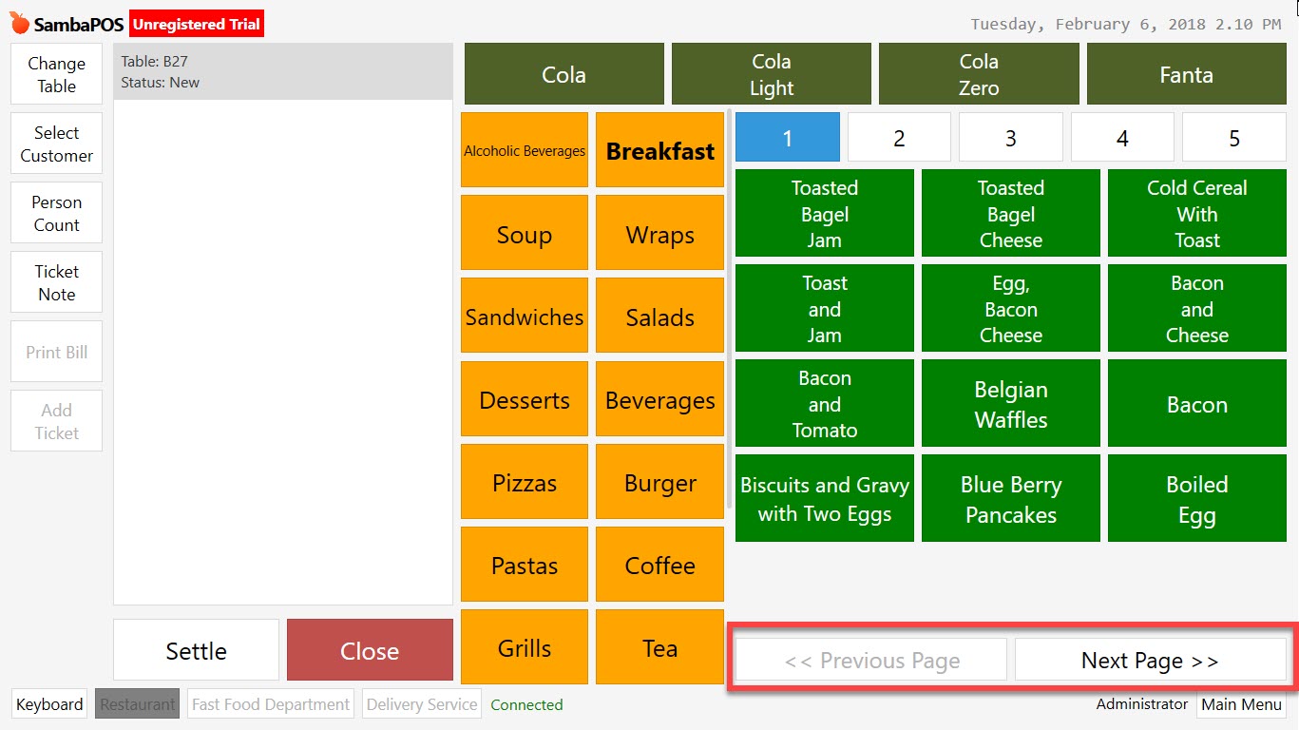Viewport: 1299px width, 730px height.
Task: Open the Person Count dialog
Action: tap(55, 212)
